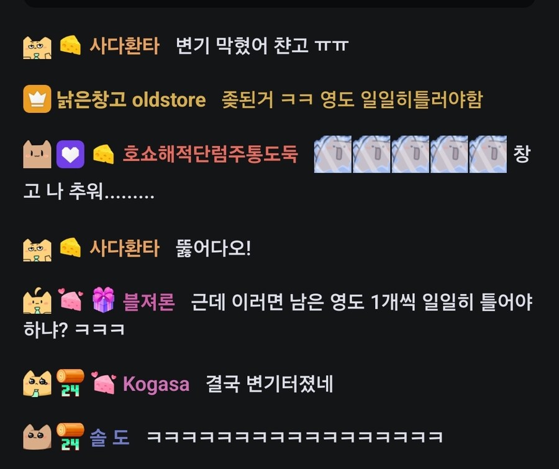The width and height of the screenshot is (559, 469).
Task: Click the 24 log badge next to Kogasa
Action: click(70, 383)
